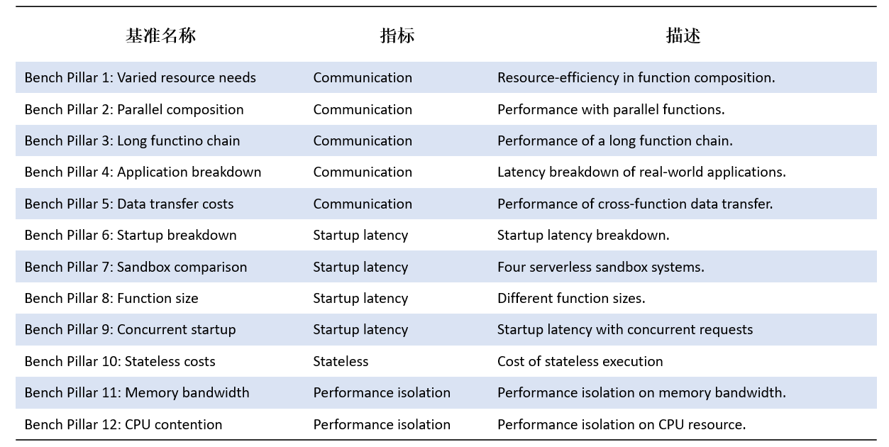Click the Bench Pillar 3: Long functino chain cell
889x447 pixels.
click(x=132, y=141)
